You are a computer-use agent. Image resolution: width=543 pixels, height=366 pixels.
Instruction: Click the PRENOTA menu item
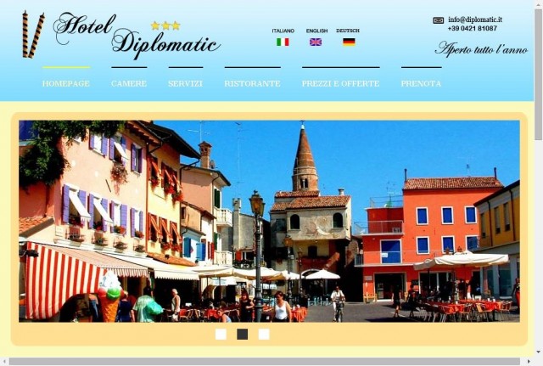pyautogui.click(x=421, y=83)
